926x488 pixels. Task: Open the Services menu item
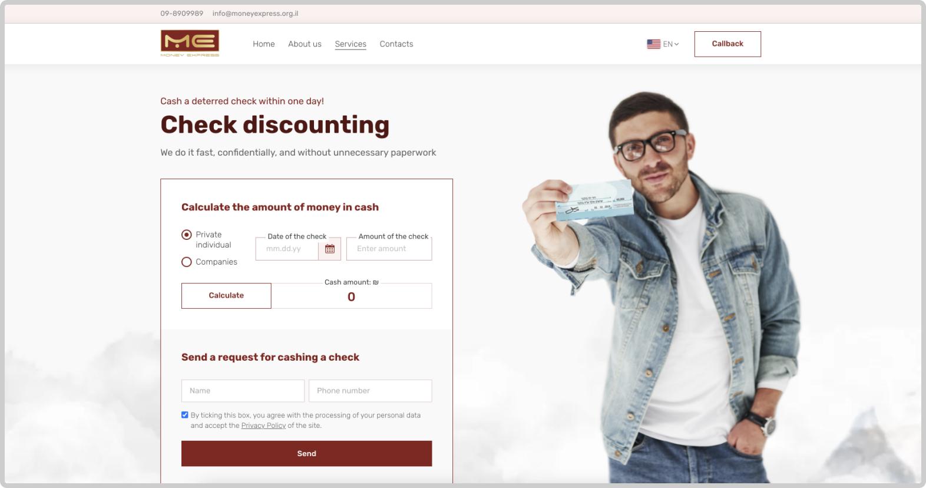tap(350, 44)
